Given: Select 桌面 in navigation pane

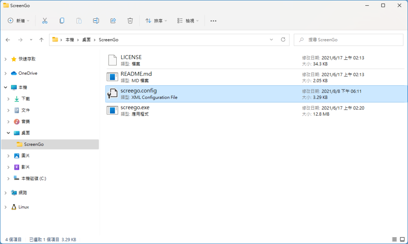Looking at the screenshot, I should click(x=26, y=133).
